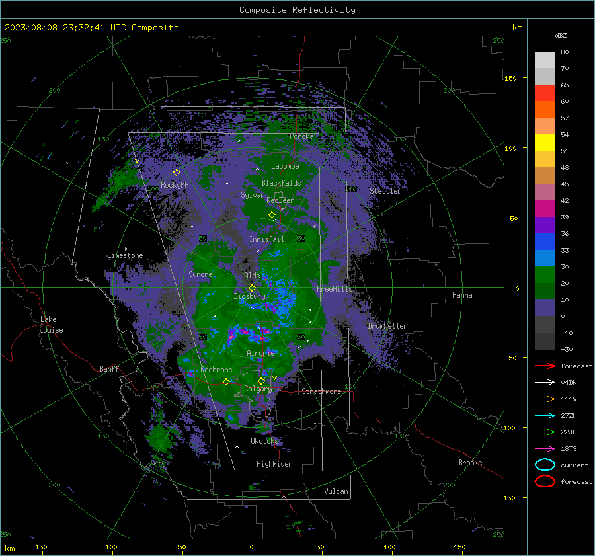This screenshot has height=556, width=595.
Task: Click the yellow radar-center diamond near Olds
Action: click(x=252, y=288)
